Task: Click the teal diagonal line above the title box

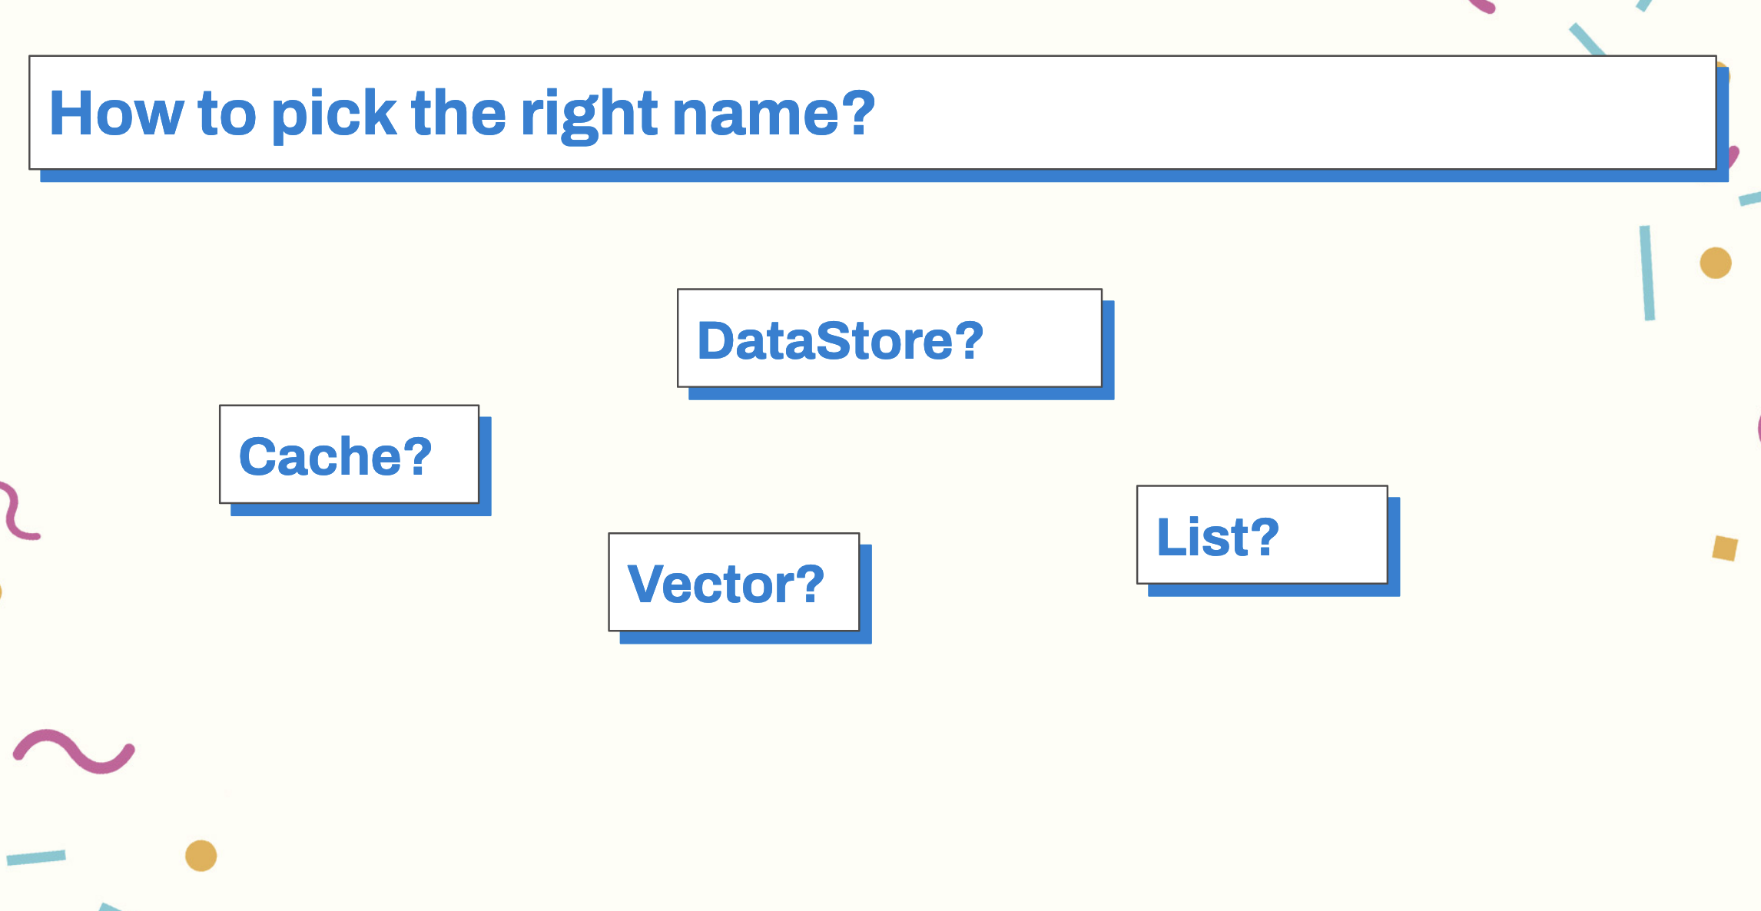Action: 1587,40
